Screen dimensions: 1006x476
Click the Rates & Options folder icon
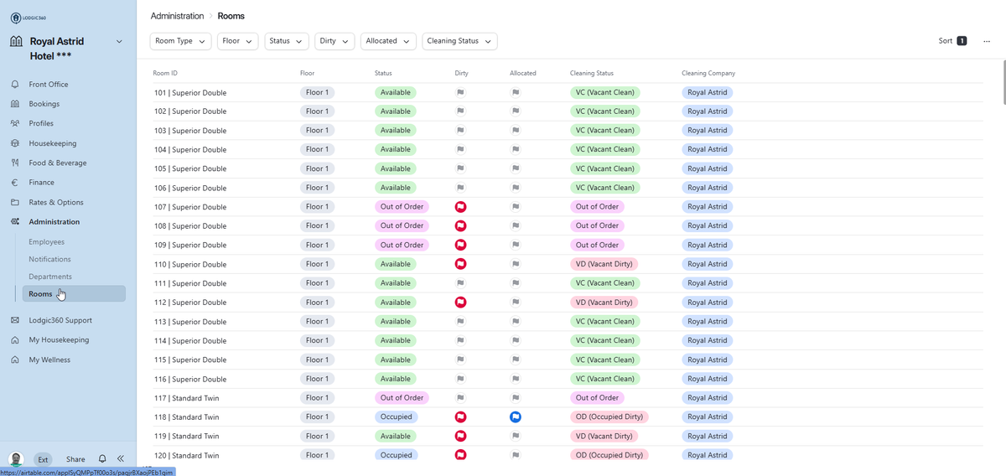[x=15, y=202]
